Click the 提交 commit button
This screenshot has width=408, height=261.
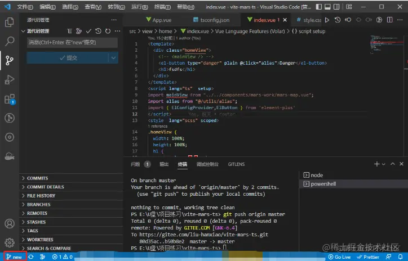point(68,57)
